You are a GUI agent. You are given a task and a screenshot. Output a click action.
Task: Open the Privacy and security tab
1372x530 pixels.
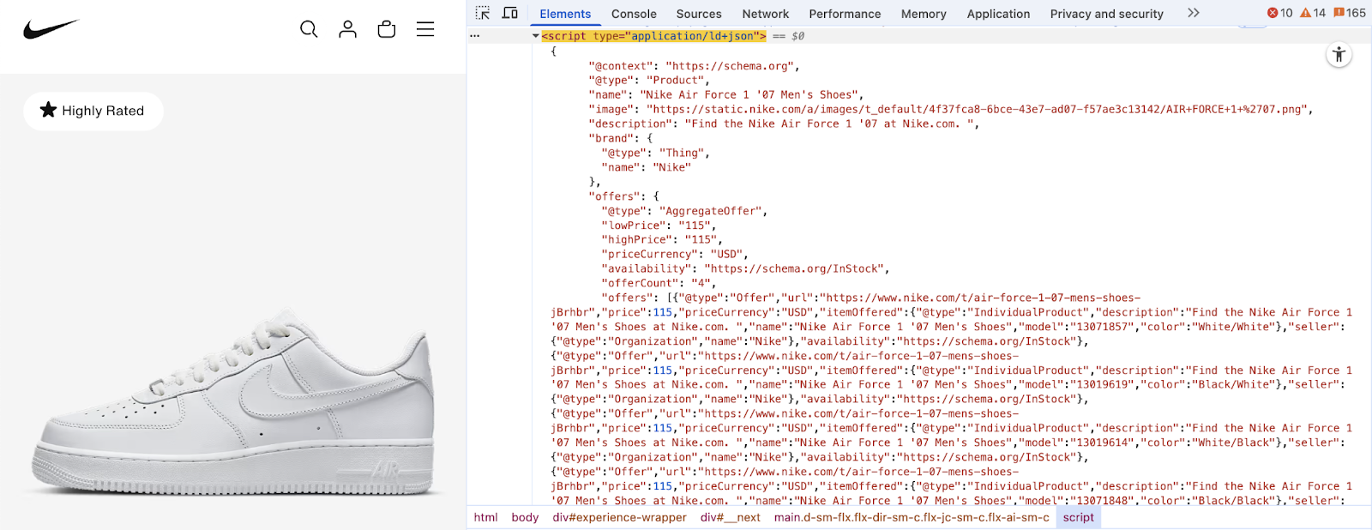pyautogui.click(x=1106, y=14)
